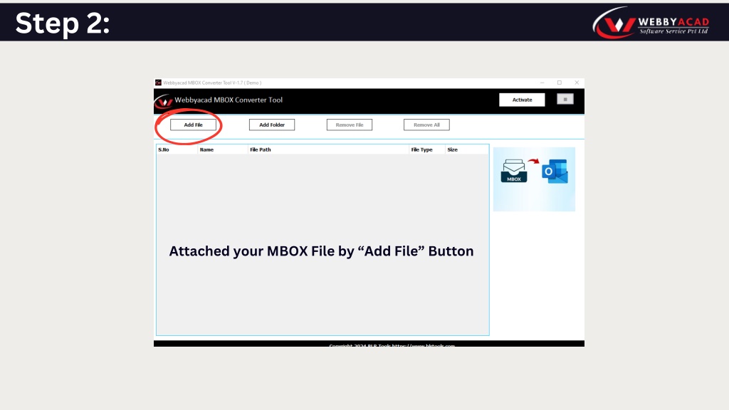Select the S.No column header
The height and width of the screenshot is (410, 729).
click(x=177, y=149)
